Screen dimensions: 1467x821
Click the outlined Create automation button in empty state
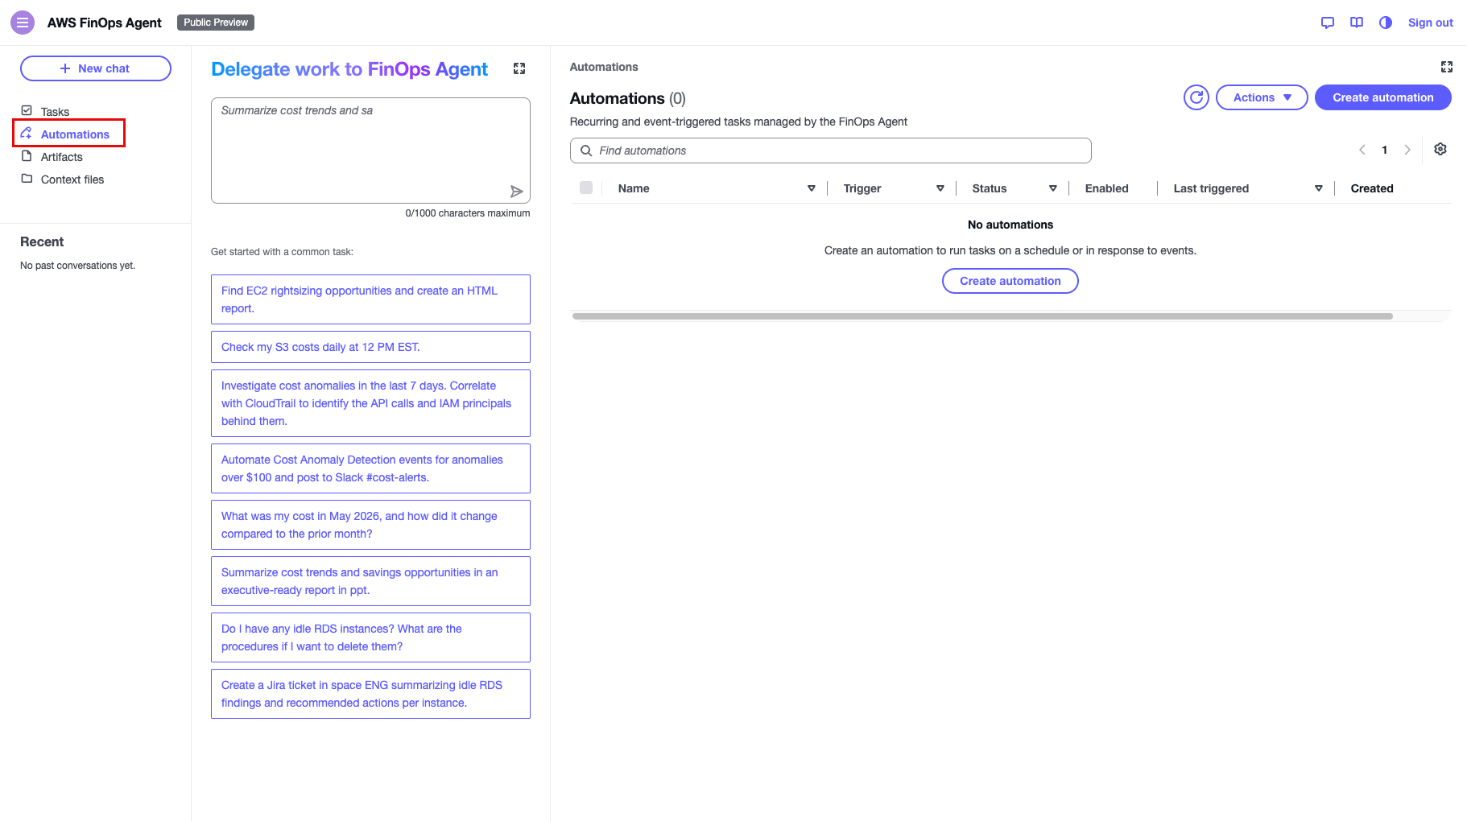pos(1010,281)
